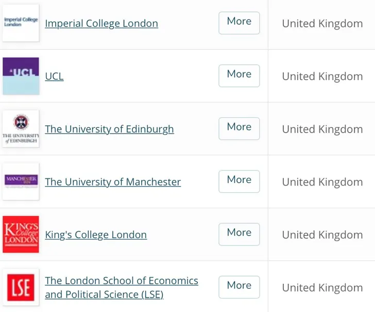375x312 pixels.
Task: Select United Kingdom in the Imperial row
Action: tap(322, 24)
